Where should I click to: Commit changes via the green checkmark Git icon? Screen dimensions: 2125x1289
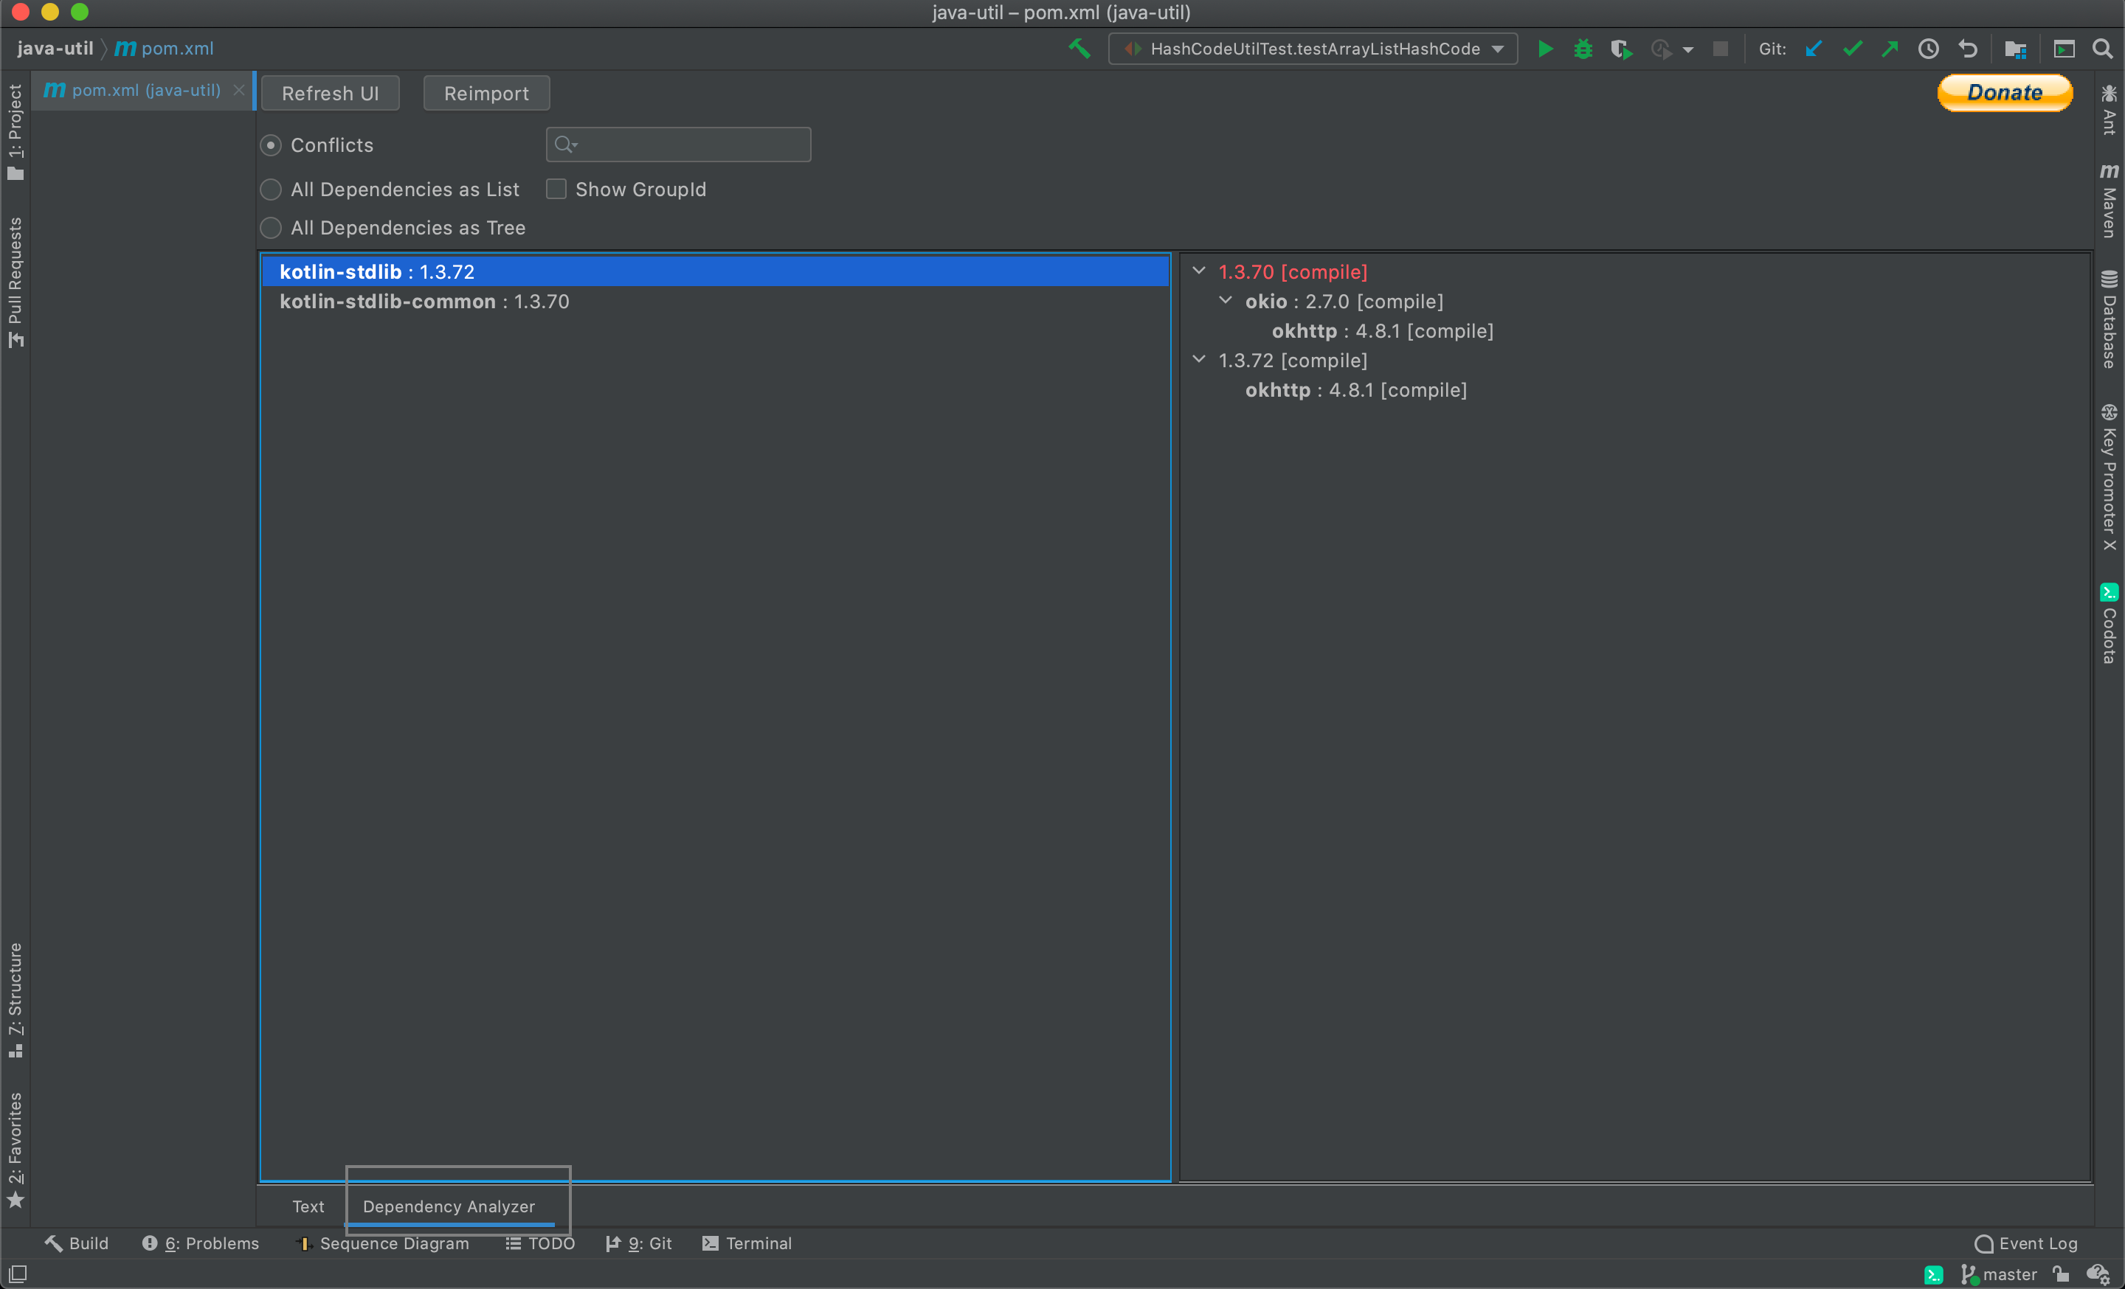tap(1851, 49)
